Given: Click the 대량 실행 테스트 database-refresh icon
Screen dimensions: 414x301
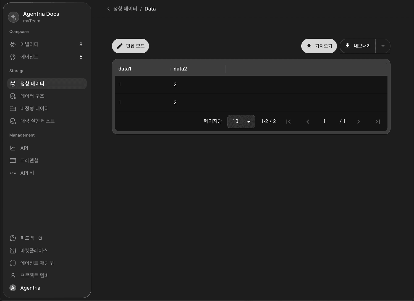Looking at the screenshot, I should 13,121.
